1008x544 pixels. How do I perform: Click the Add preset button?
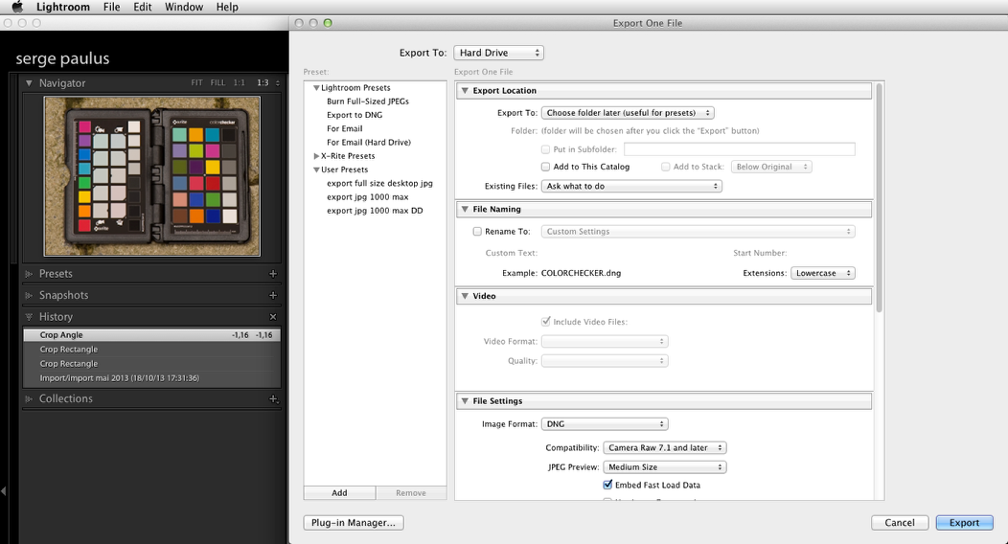tap(339, 492)
